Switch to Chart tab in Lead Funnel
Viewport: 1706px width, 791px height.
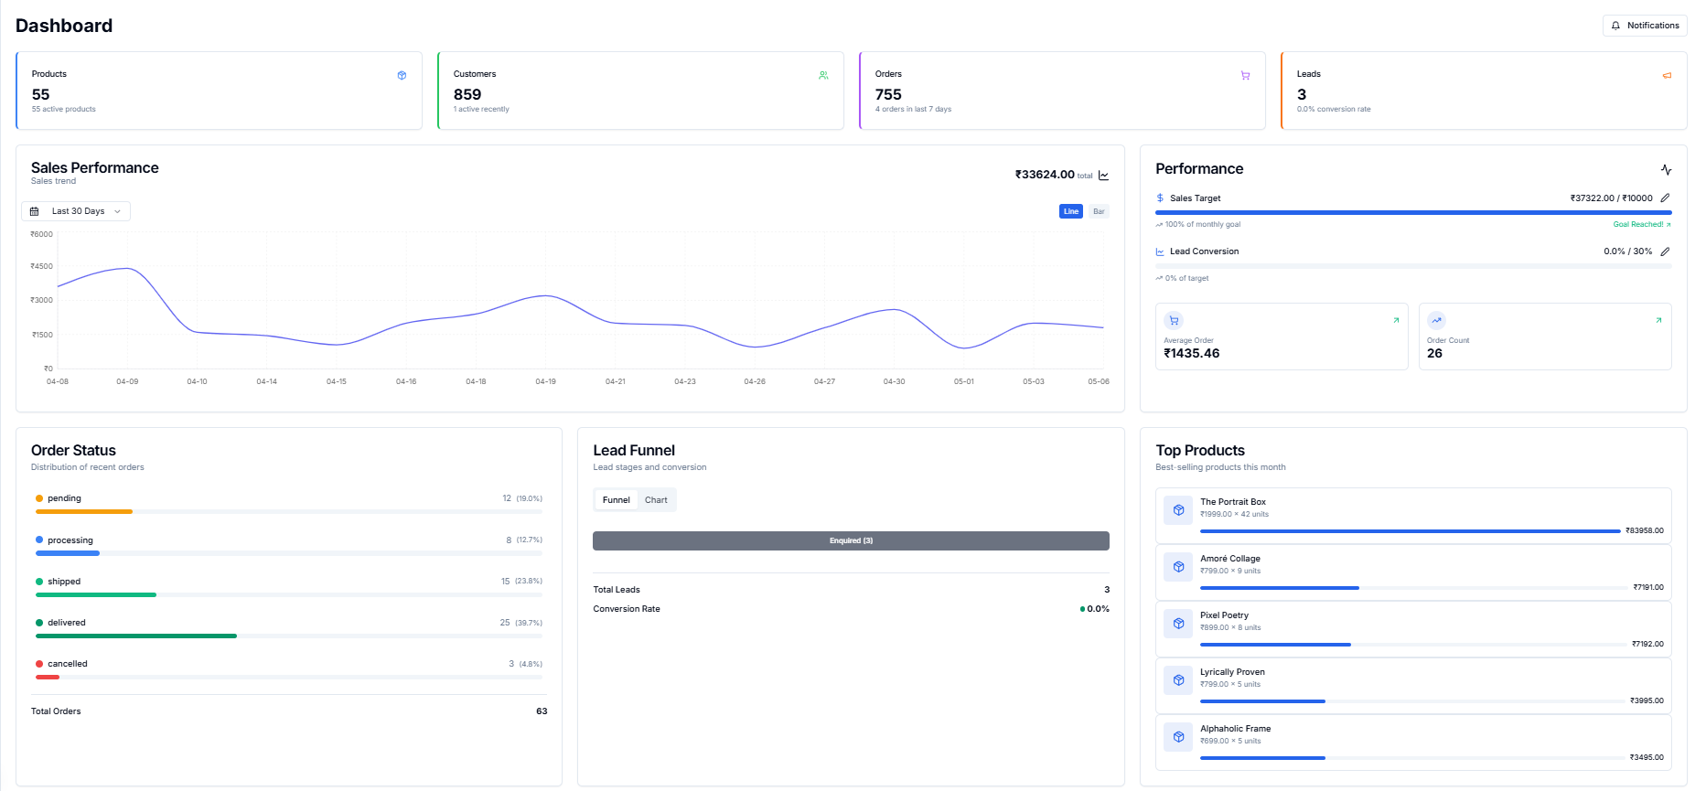coord(656,500)
